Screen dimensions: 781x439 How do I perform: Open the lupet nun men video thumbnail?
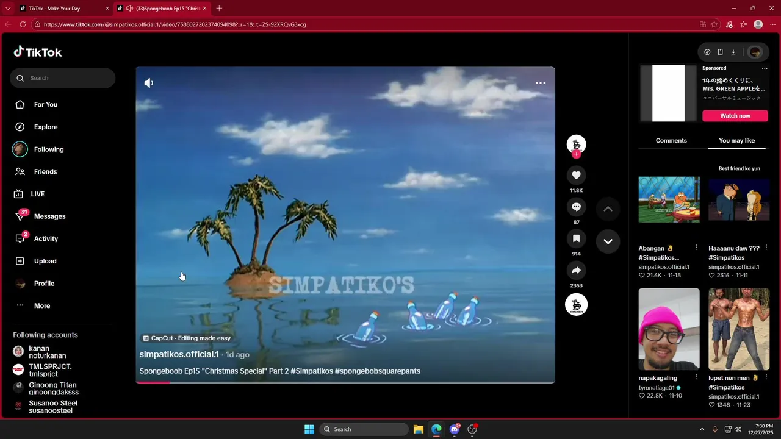739,329
